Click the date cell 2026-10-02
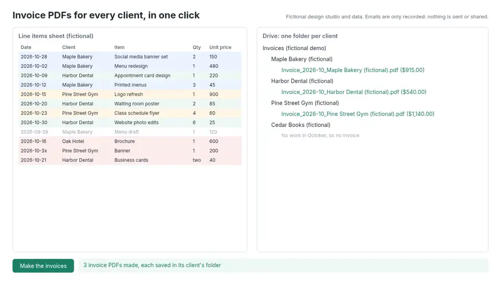This screenshot has height=282, width=501. (x=33, y=66)
